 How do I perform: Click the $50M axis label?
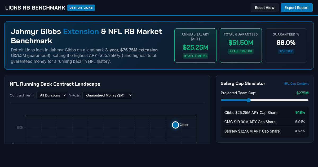(x=20, y=128)
